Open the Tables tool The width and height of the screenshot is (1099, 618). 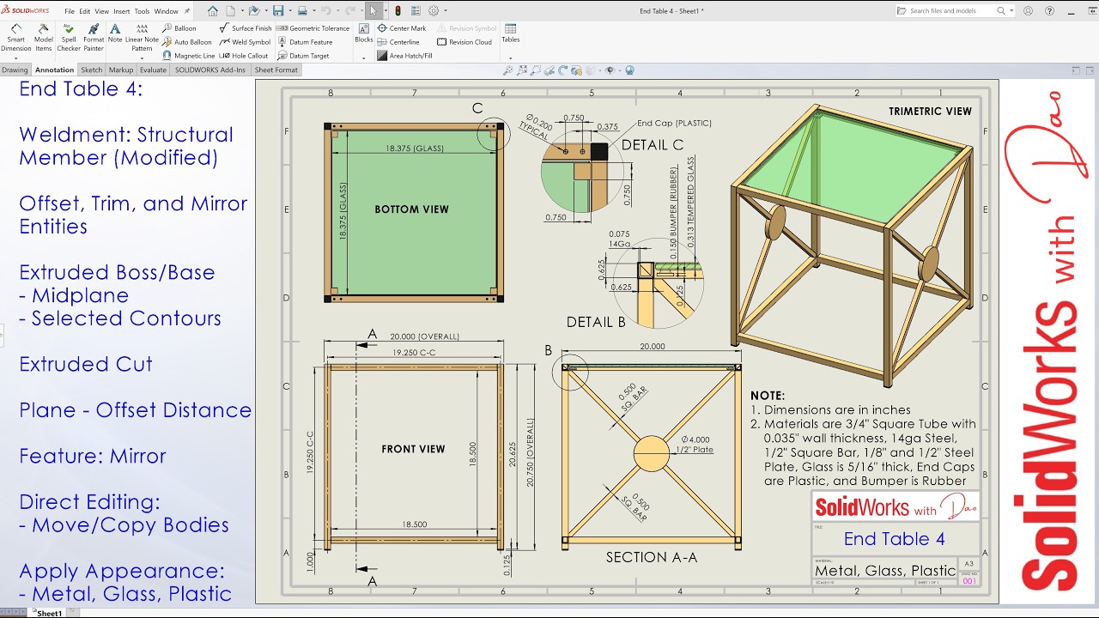coord(510,33)
